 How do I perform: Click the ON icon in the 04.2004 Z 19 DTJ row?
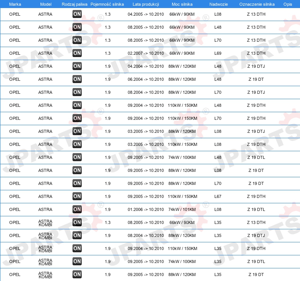[77, 66]
